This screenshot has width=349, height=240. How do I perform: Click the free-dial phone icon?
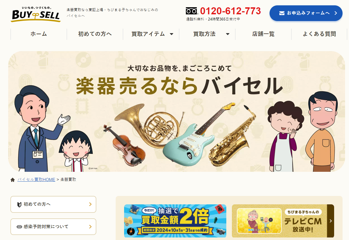pyautogui.click(x=192, y=11)
